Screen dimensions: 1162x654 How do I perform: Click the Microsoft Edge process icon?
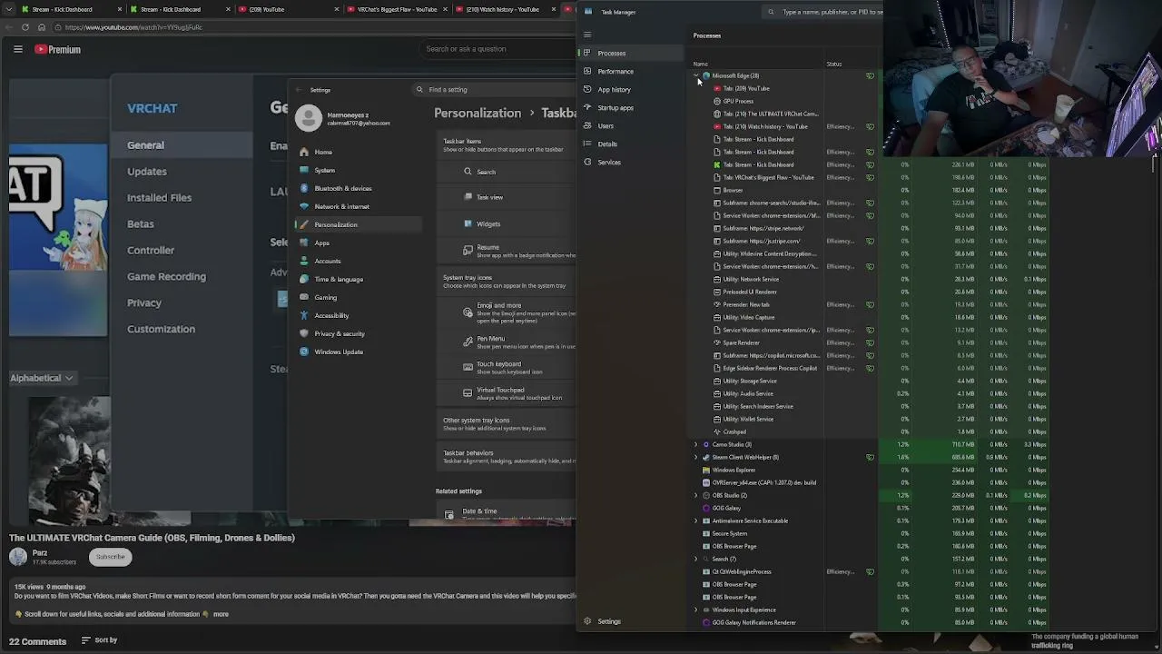click(x=706, y=75)
